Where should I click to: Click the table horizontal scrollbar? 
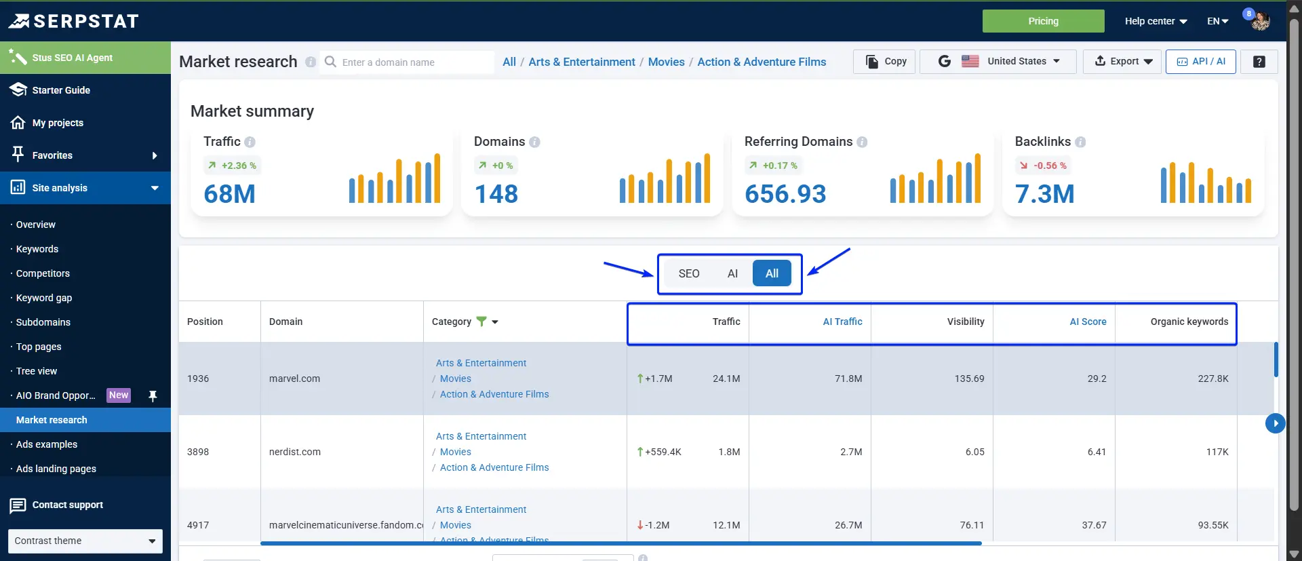point(621,543)
